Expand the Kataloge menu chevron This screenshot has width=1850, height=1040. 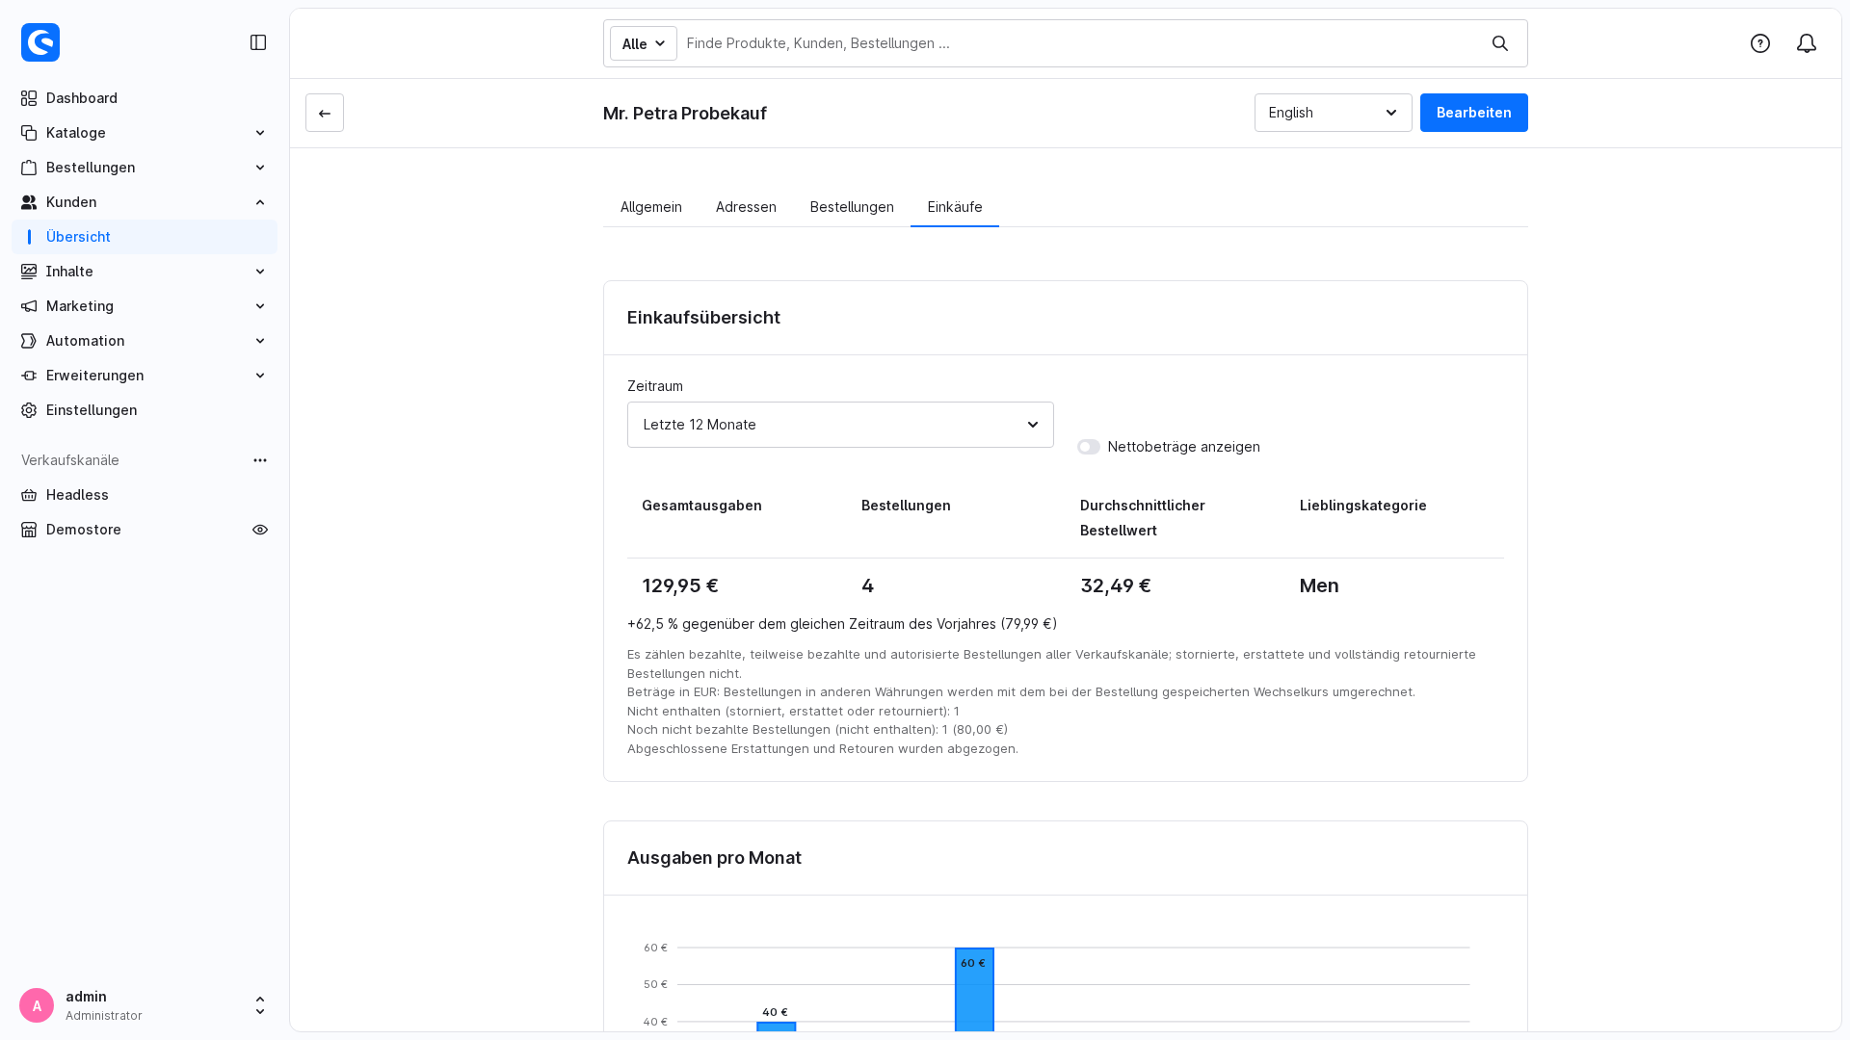[x=260, y=133]
